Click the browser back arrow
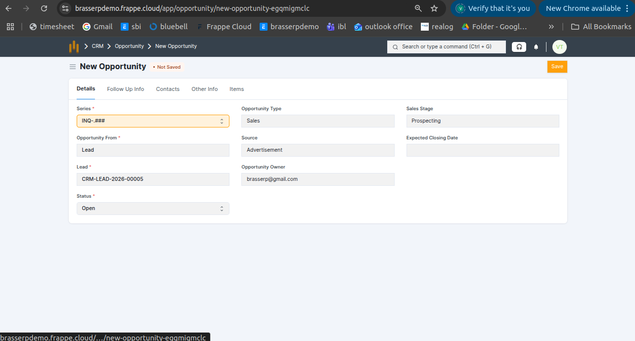The width and height of the screenshot is (635, 341). [8, 8]
